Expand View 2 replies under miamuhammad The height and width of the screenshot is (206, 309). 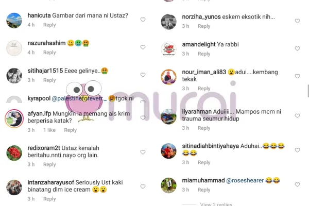point(216,204)
